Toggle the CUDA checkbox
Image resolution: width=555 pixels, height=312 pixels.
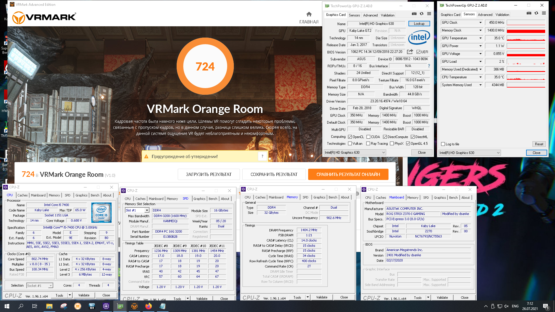coord(368,137)
